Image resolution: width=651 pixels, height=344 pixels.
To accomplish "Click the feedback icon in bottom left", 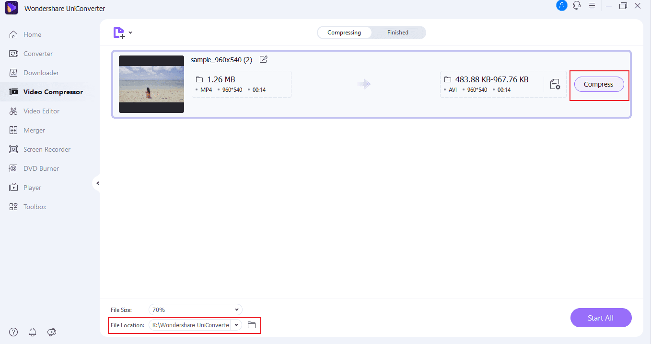I will click(x=52, y=332).
